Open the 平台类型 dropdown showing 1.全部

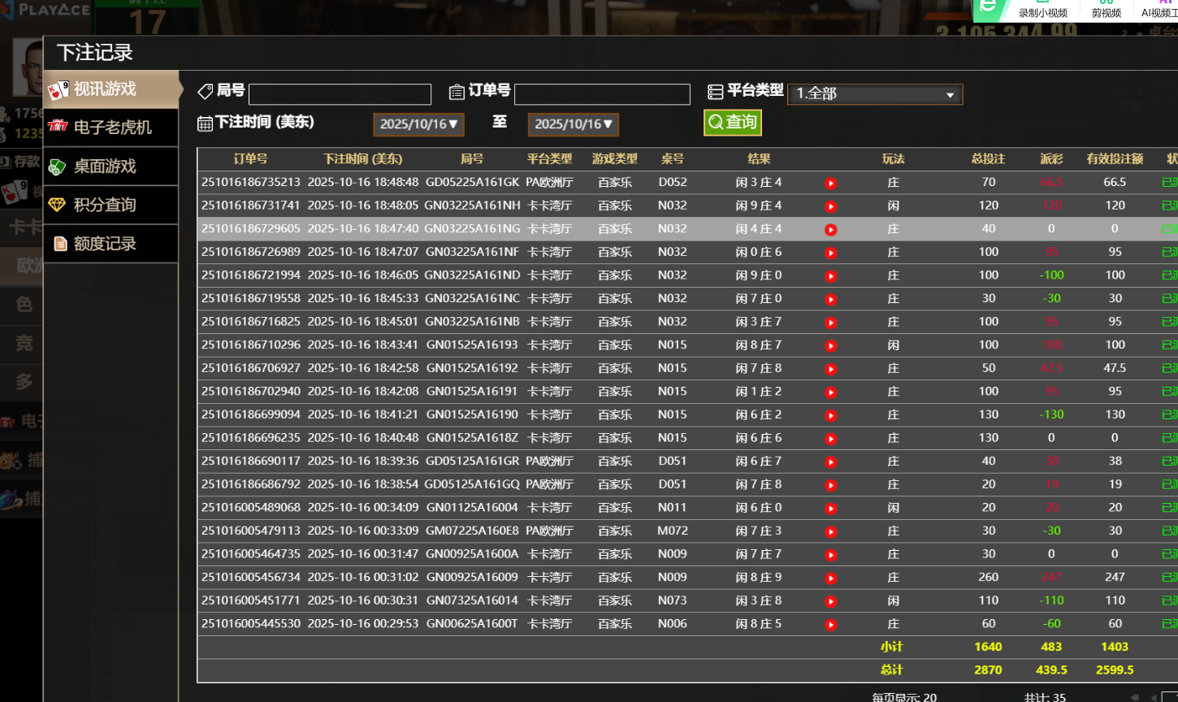(x=874, y=94)
